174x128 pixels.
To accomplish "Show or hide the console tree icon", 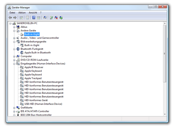I will [21, 18].
